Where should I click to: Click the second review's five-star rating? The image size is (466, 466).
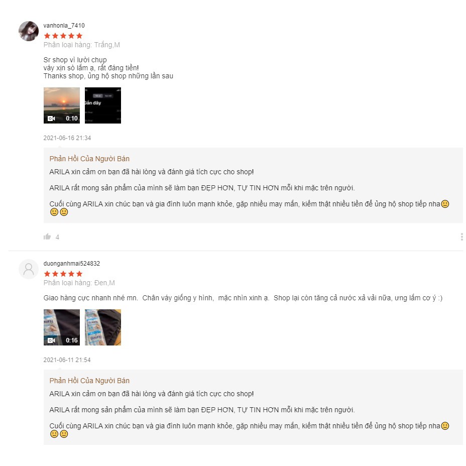(63, 274)
